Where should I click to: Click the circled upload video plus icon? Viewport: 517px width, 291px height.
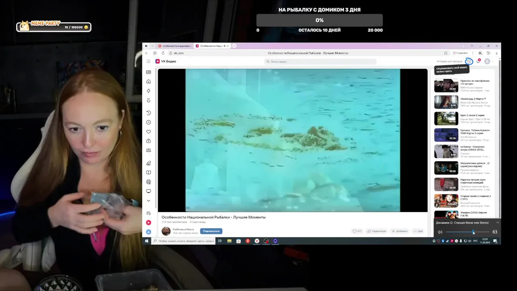(x=469, y=61)
